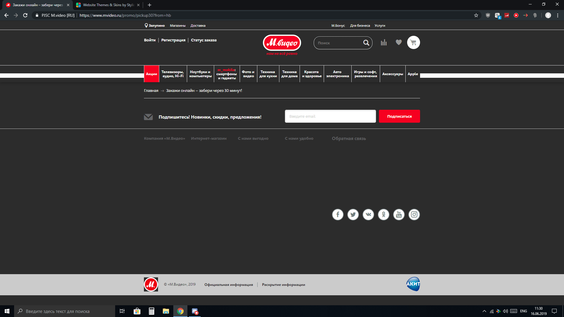This screenshot has width=564, height=317.
Task: Click the search magnifier icon
Action: 366,43
